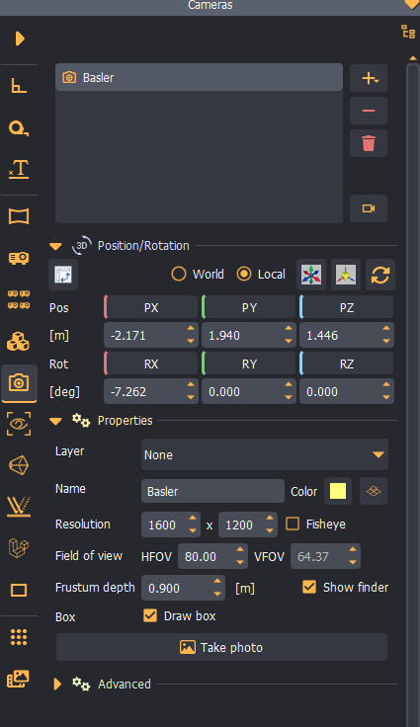
Task: Open the Cameras panel icon in sidebar
Action: tap(19, 383)
